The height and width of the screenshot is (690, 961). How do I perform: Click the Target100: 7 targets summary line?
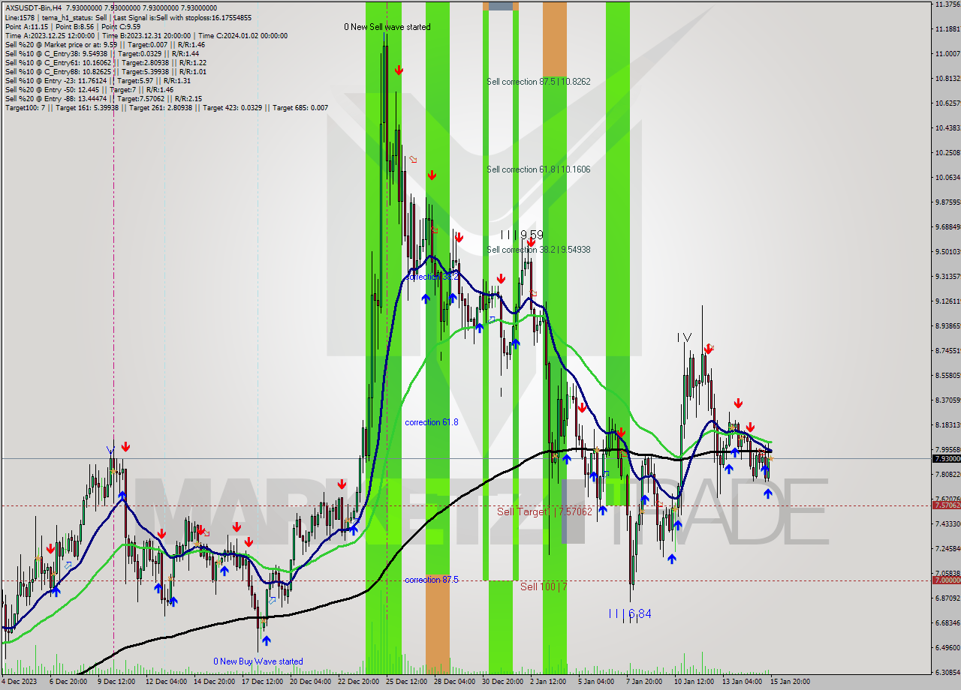point(167,107)
